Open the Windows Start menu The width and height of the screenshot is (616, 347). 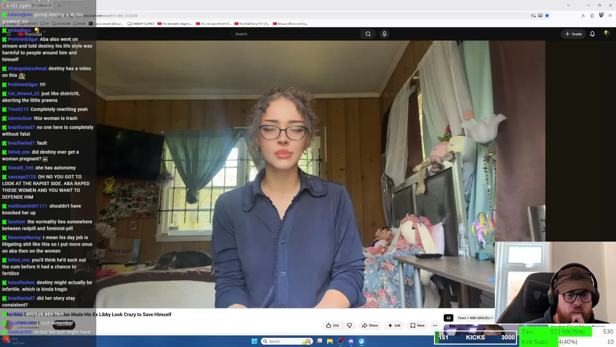point(254,341)
